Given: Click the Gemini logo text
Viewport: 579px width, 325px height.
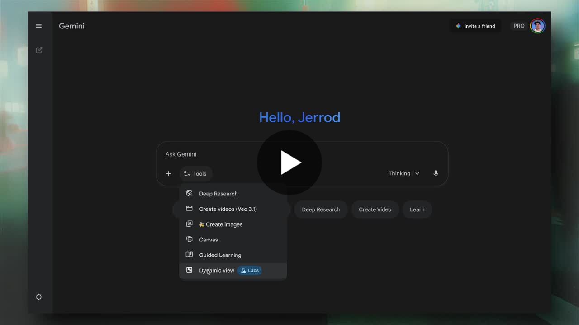Looking at the screenshot, I should click(x=71, y=26).
